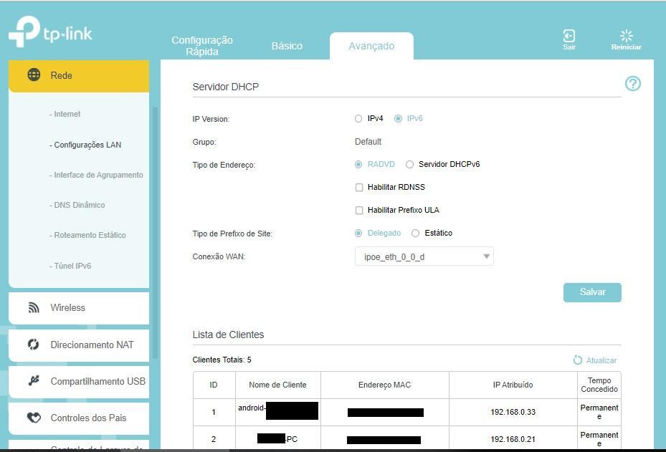
Task: Click the Sair logout icon
Action: (x=569, y=37)
